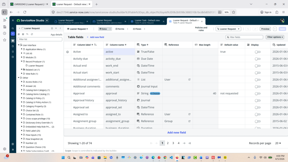Click the bookmark icon in Loaner Request panel header
The height and width of the screenshot is (162, 288).
click(x=52, y=28)
